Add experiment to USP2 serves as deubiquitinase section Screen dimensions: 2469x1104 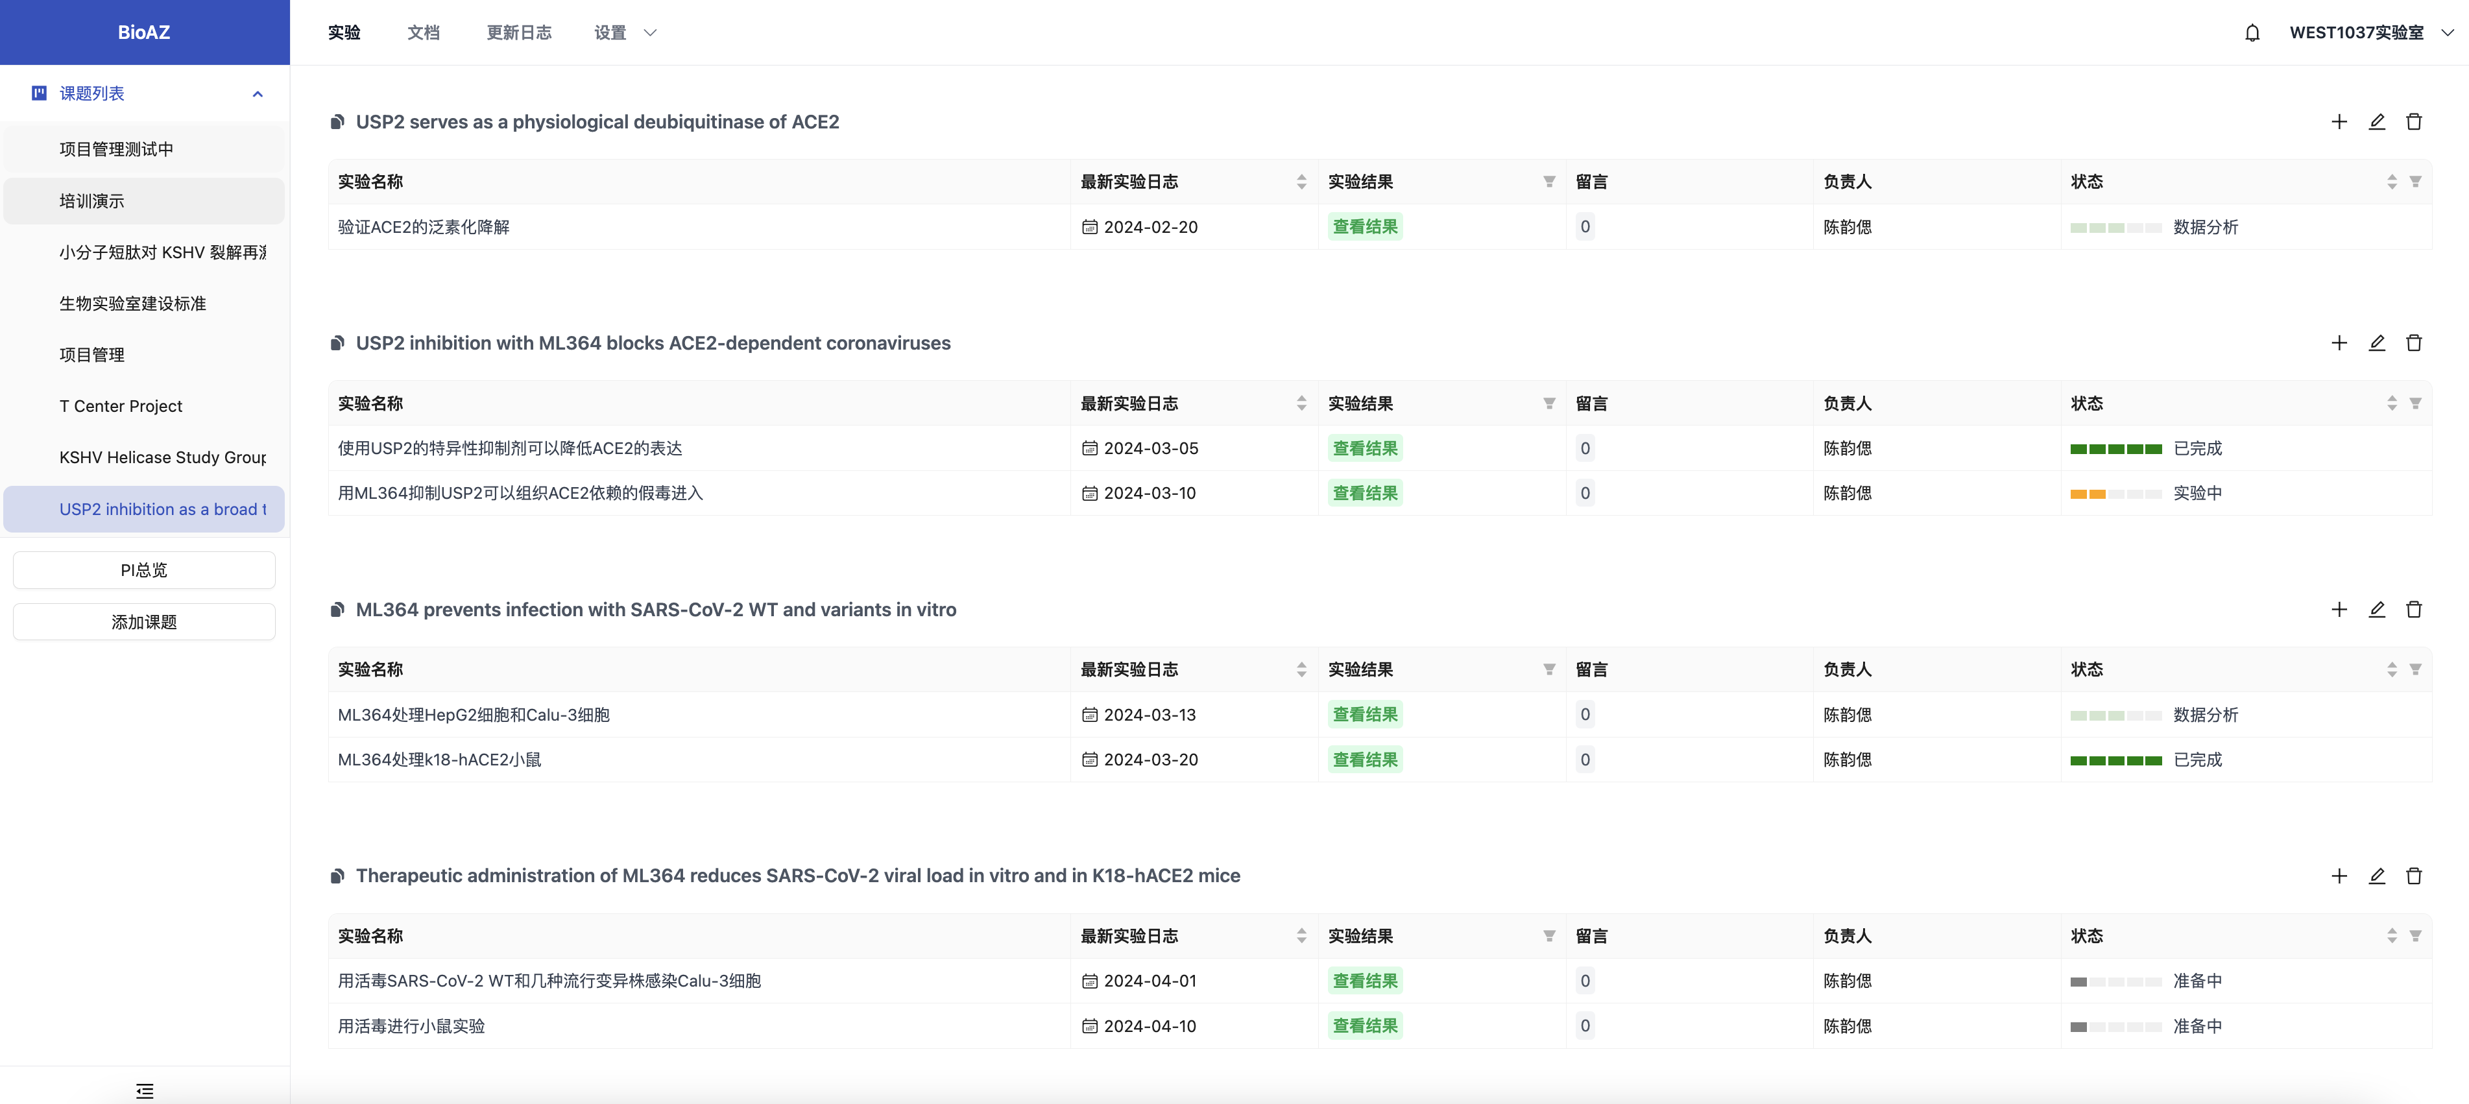[x=2339, y=122]
